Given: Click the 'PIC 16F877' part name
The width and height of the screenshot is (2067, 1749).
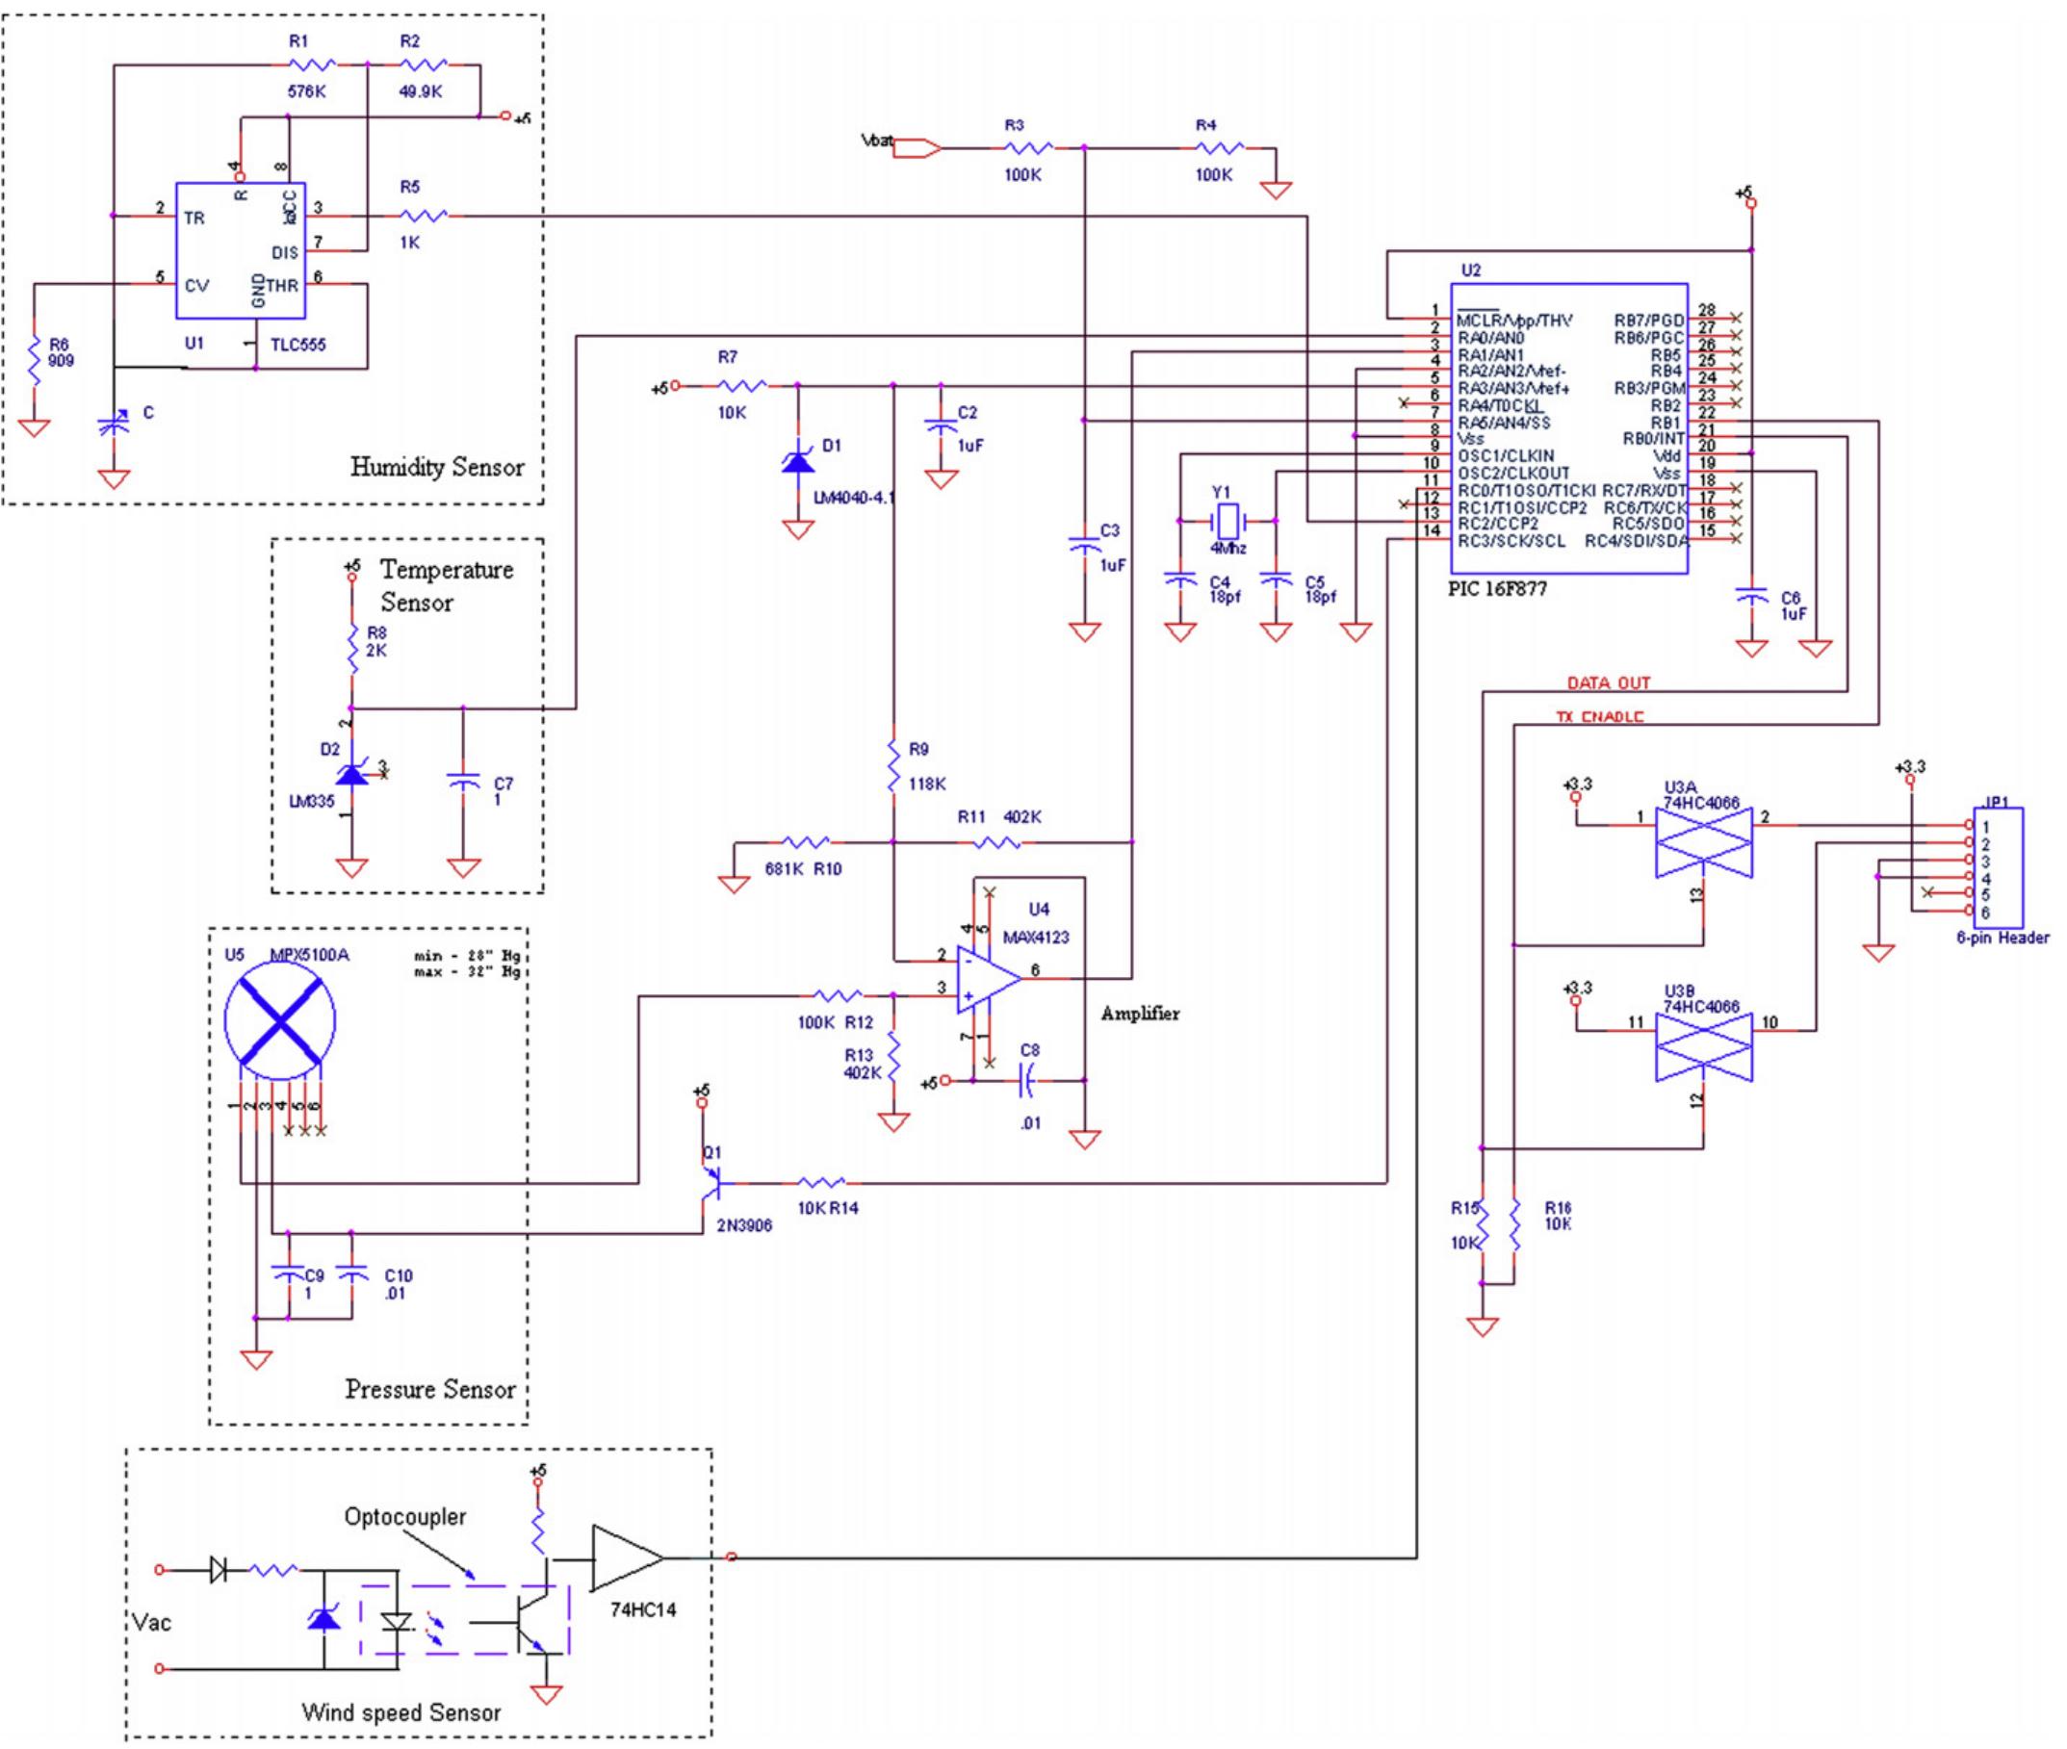Looking at the screenshot, I should 1498,590.
